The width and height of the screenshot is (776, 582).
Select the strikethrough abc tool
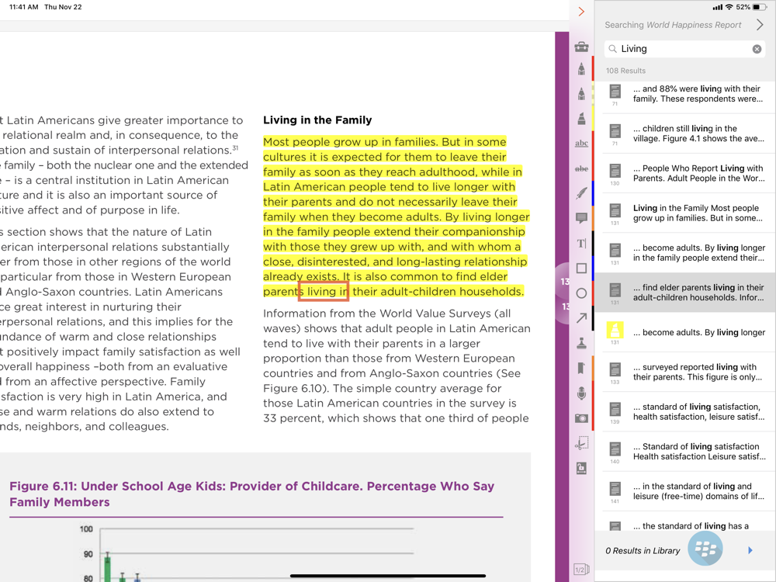tap(581, 168)
